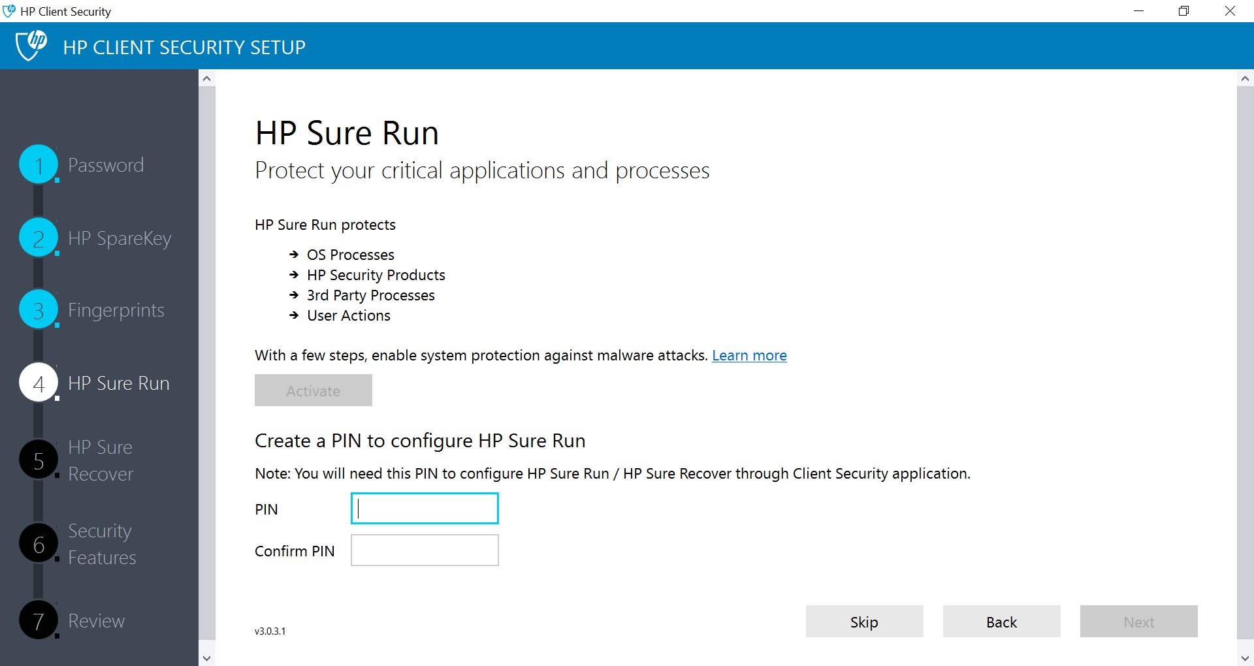Click sidebar scrollbar up arrow
Screen dimensions: 1254x666
(207, 78)
